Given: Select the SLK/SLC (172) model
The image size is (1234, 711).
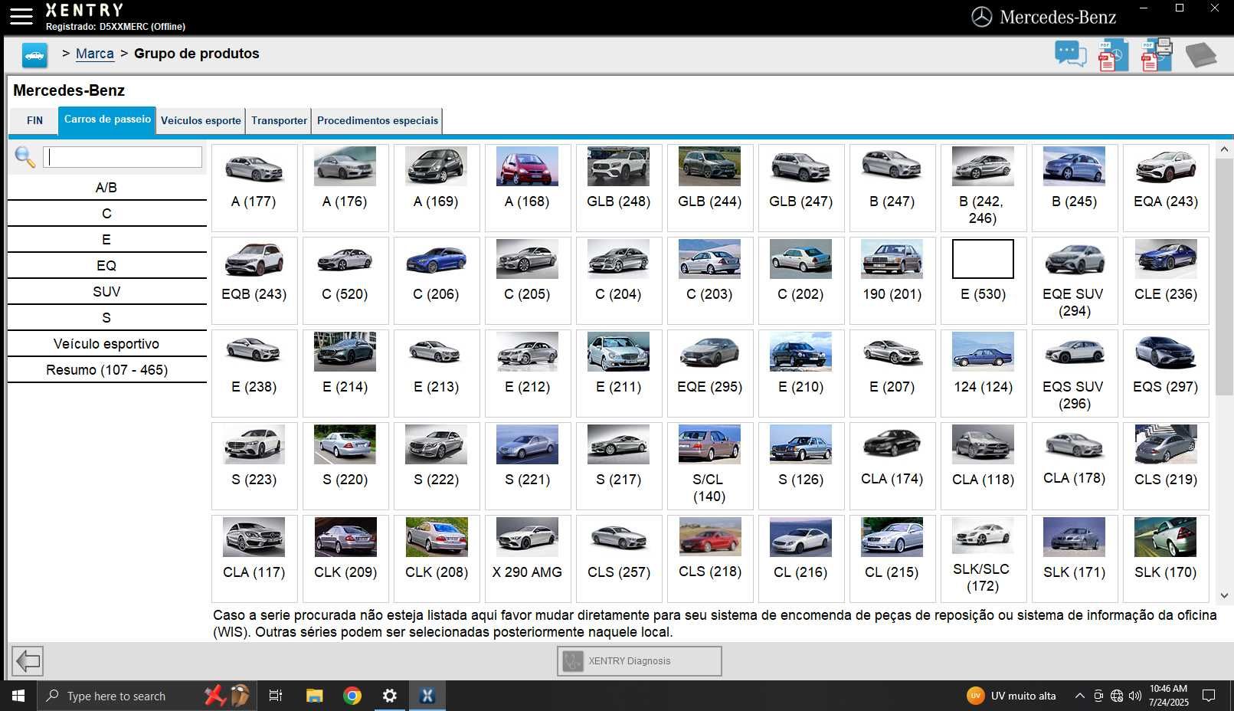Looking at the screenshot, I should click(983, 559).
